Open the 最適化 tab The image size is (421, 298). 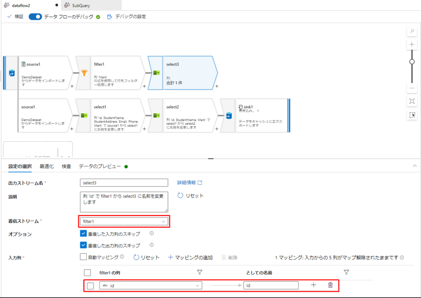(x=47, y=166)
